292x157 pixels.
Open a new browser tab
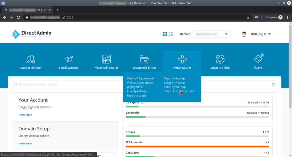(x=58, y=10)
